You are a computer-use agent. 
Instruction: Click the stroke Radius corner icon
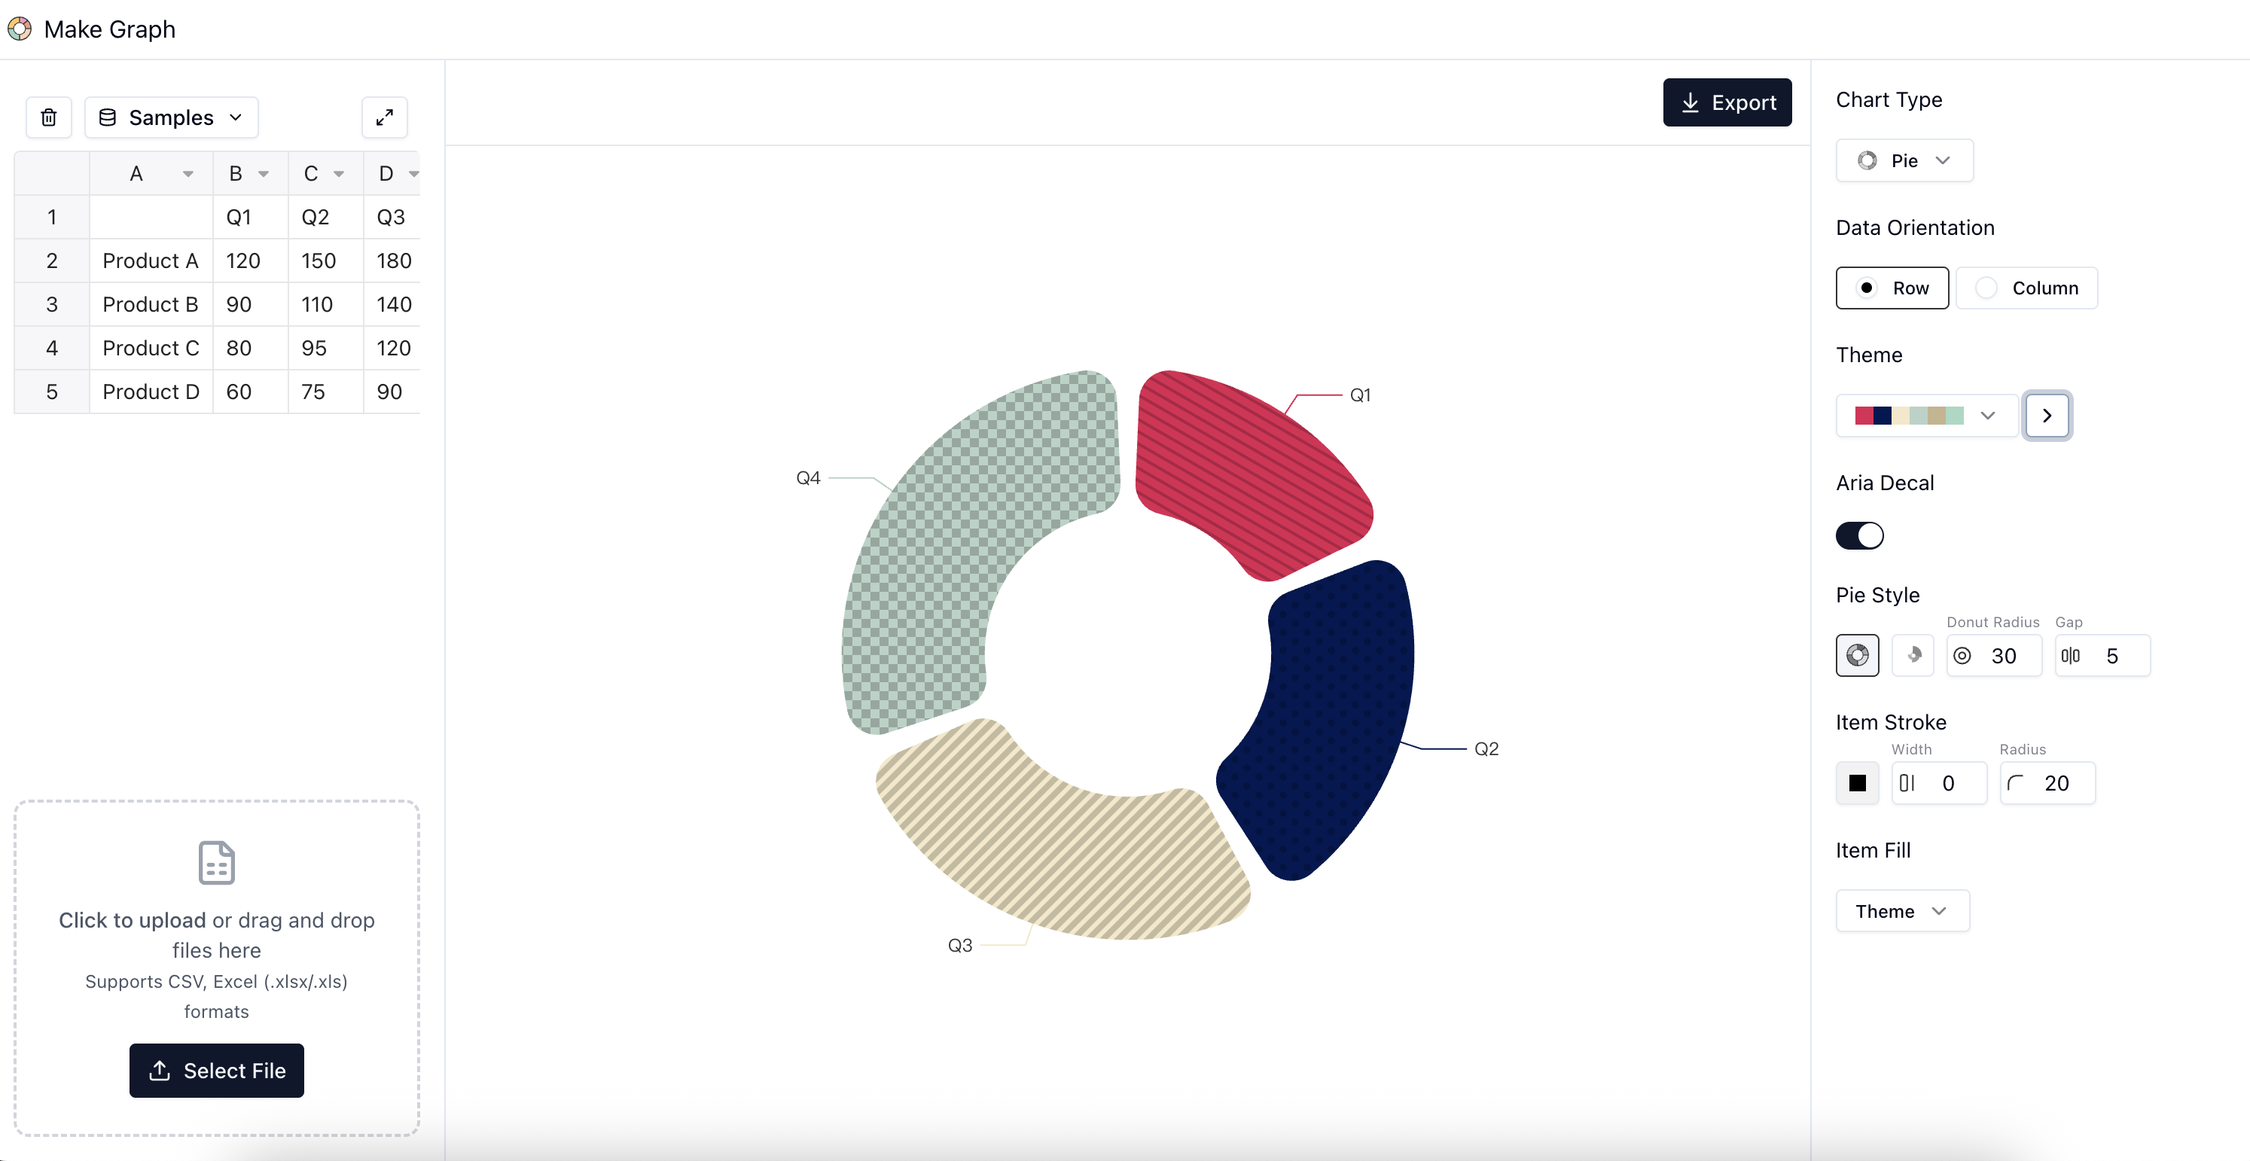2016,783
